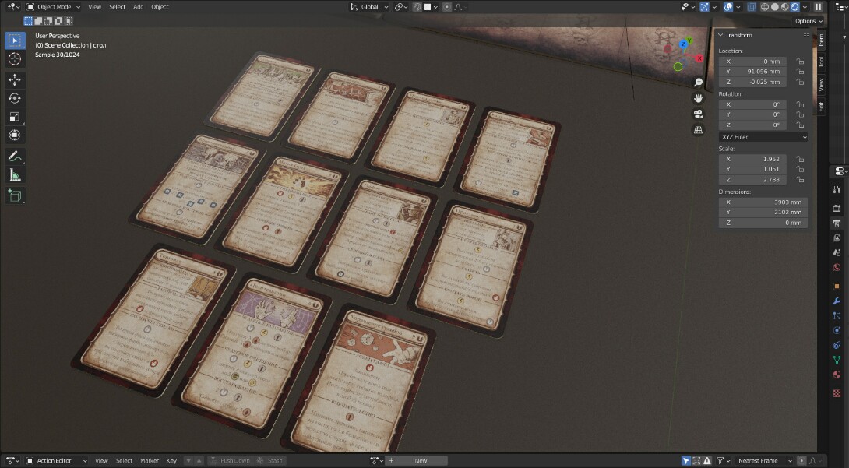
Task: Toggle only show errors warning icon
Action: pyautogui.click(x=707, y=461)
